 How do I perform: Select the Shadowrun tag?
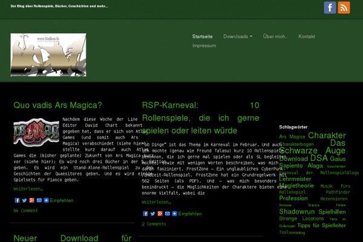point(297,211)
